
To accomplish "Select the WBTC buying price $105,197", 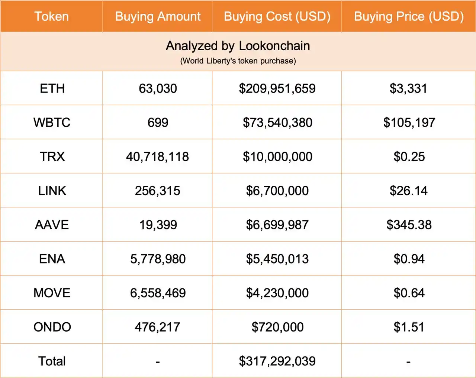I will 409,123.
